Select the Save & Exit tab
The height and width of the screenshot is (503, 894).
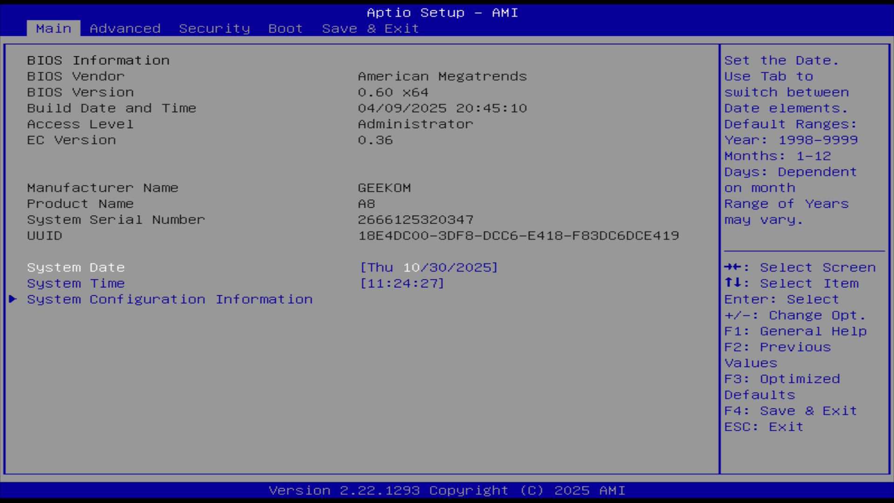point(370,28)
